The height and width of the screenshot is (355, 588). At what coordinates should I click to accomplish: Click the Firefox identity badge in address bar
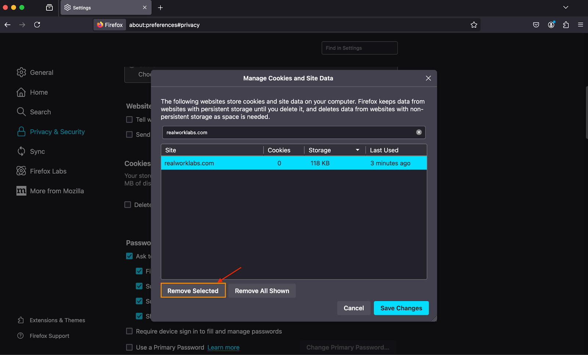tap(110, 25)
